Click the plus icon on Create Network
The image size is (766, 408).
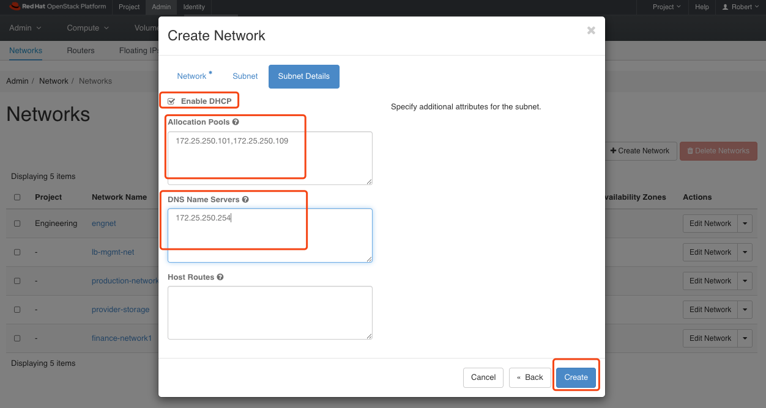coord(612,151)
